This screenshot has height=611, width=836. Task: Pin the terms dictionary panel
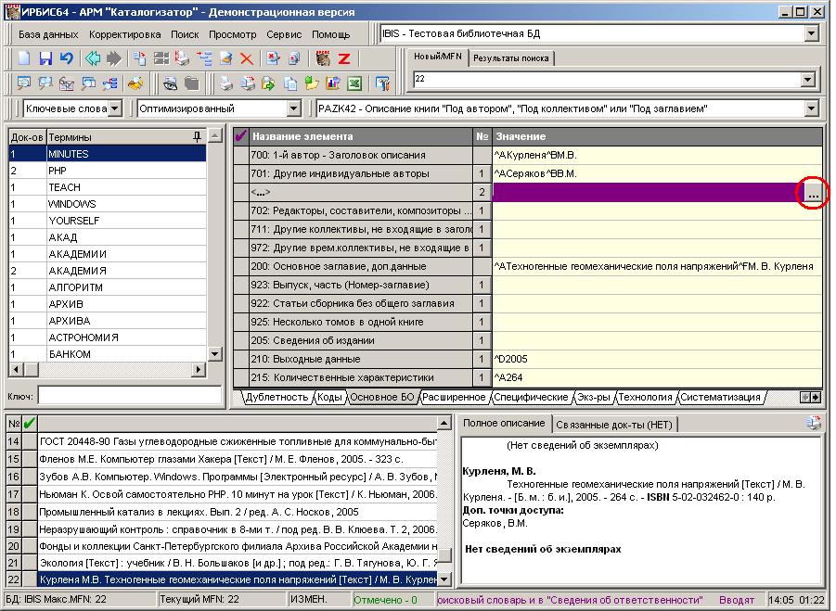(196, 136)
